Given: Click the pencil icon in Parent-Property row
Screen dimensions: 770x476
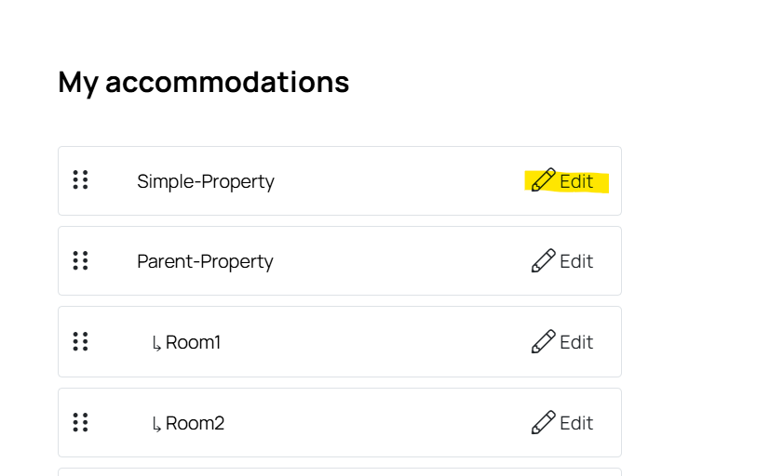Looking at the screenshot, I should point(543,261).
